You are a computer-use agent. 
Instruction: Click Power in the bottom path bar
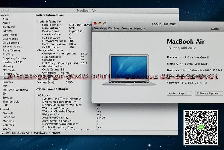(x=56, y=133)
